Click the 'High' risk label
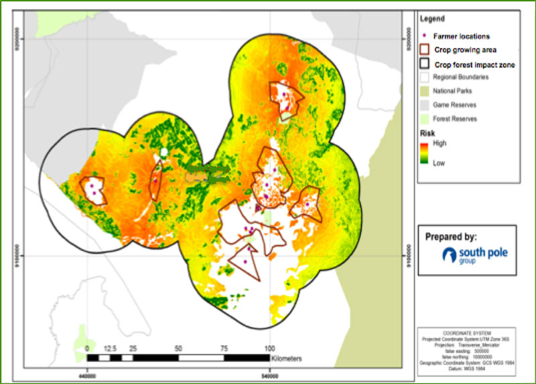The height and width of the screenshot is (384, 536). [440, 143]
